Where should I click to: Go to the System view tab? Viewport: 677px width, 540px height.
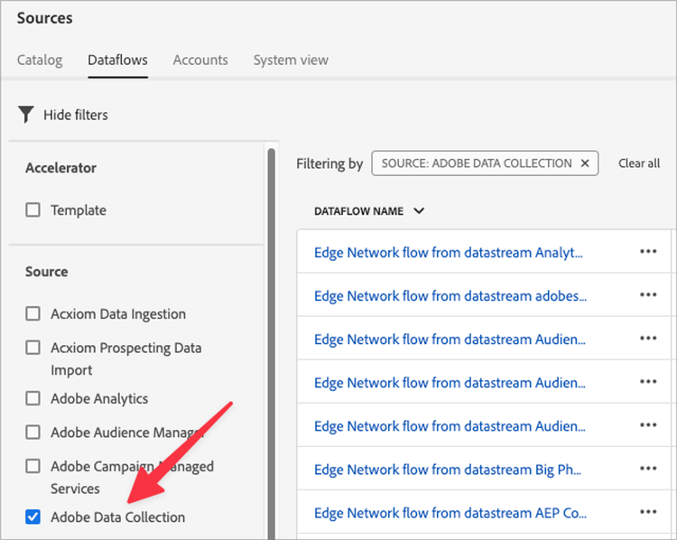tap(291, 60)
